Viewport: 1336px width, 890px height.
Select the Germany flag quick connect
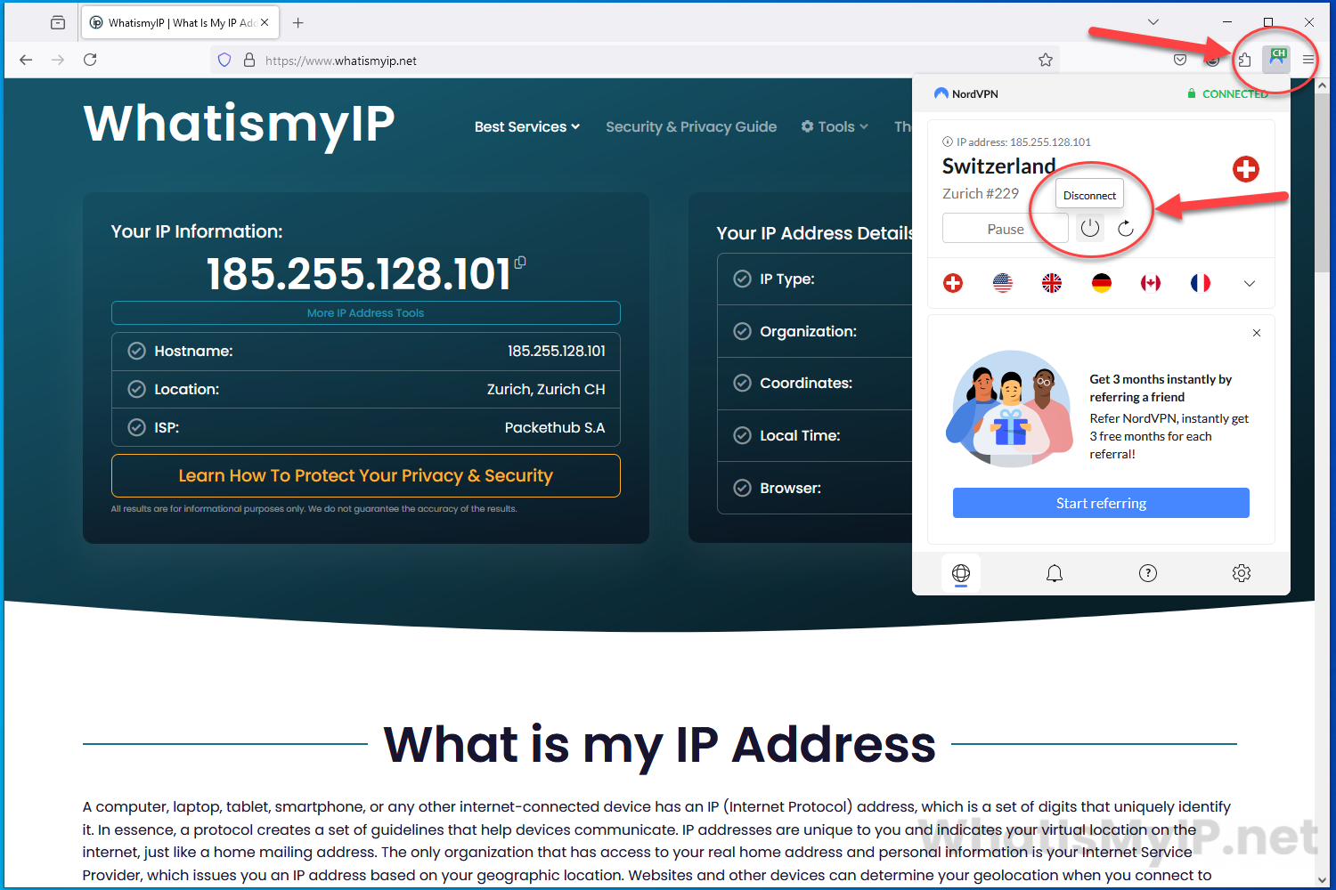point(1102,283)
